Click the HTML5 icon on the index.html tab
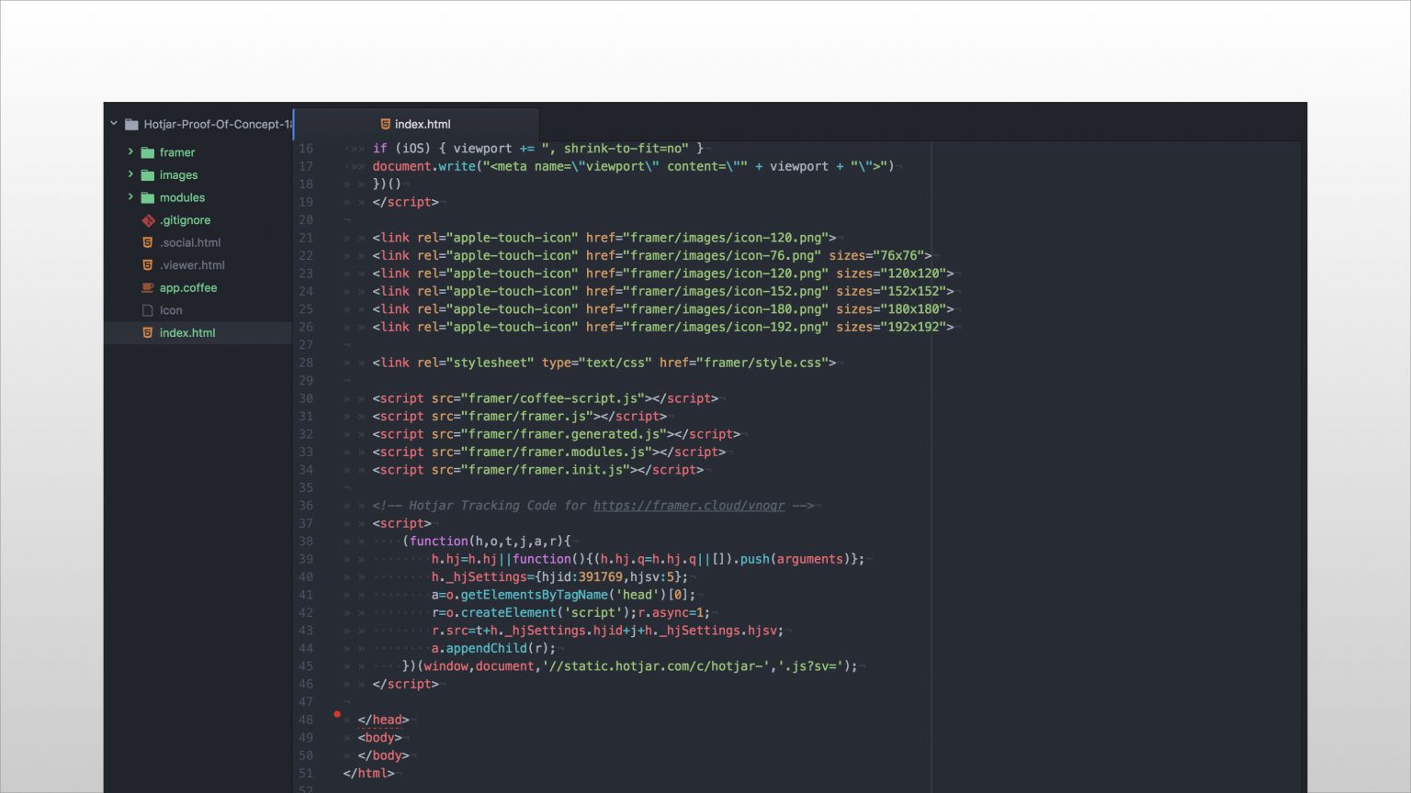The image size is (1411, 793). click(385, 124)
